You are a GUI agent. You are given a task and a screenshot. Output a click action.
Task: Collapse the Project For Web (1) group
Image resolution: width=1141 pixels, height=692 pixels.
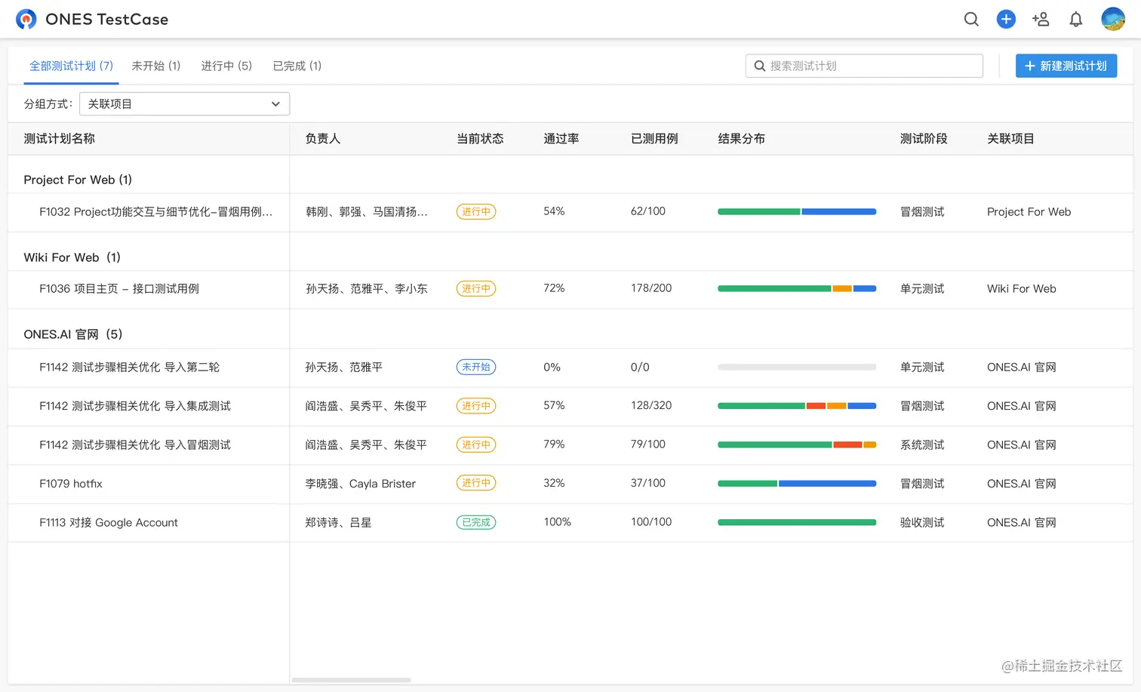point(78,180)
